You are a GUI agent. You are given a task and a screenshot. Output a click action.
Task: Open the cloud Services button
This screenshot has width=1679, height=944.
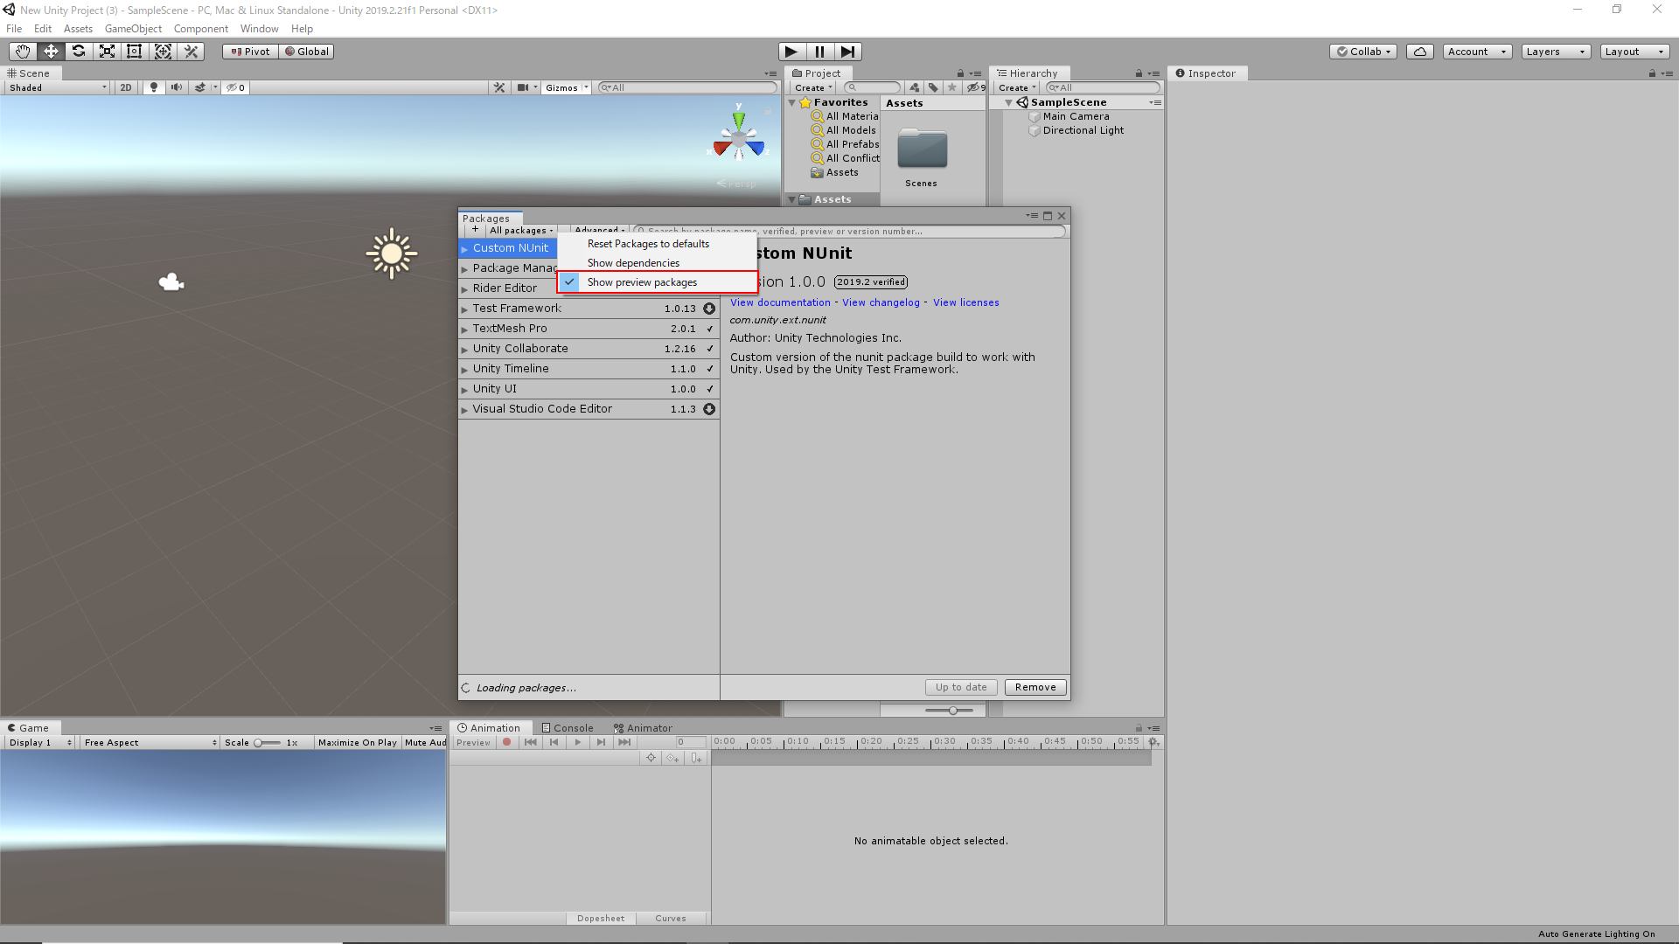tap(1420, 52)
